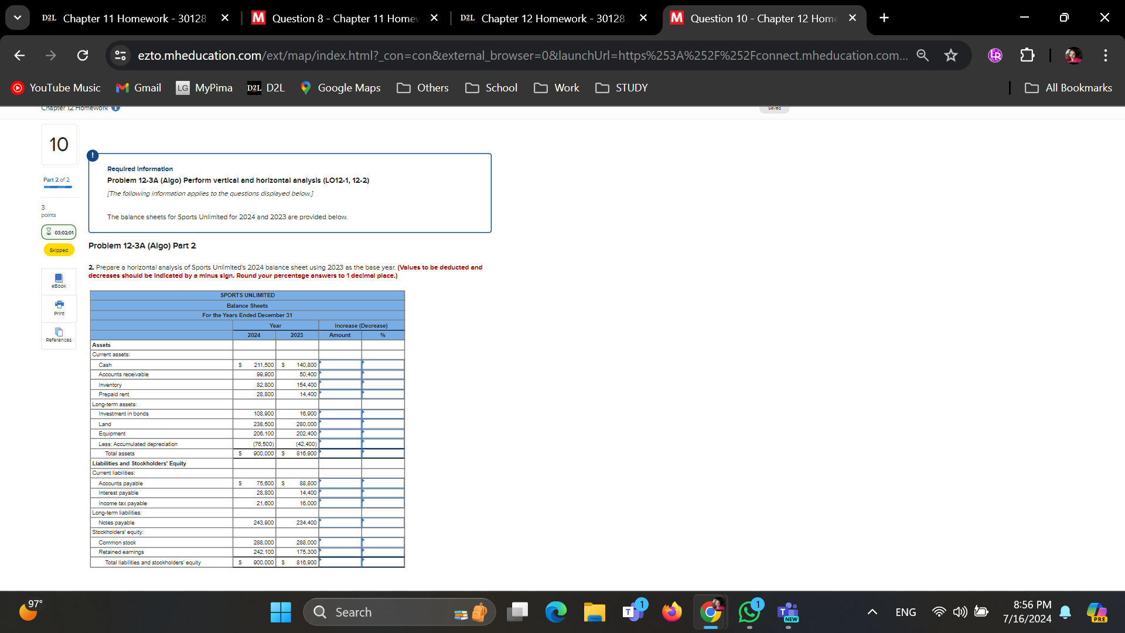Launch Firefox from the taskbar
Screen dimensions: 1125x633
(672, 611)
